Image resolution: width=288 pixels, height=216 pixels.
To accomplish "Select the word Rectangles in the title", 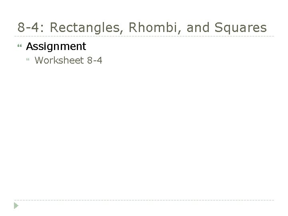I will (85, 28).
